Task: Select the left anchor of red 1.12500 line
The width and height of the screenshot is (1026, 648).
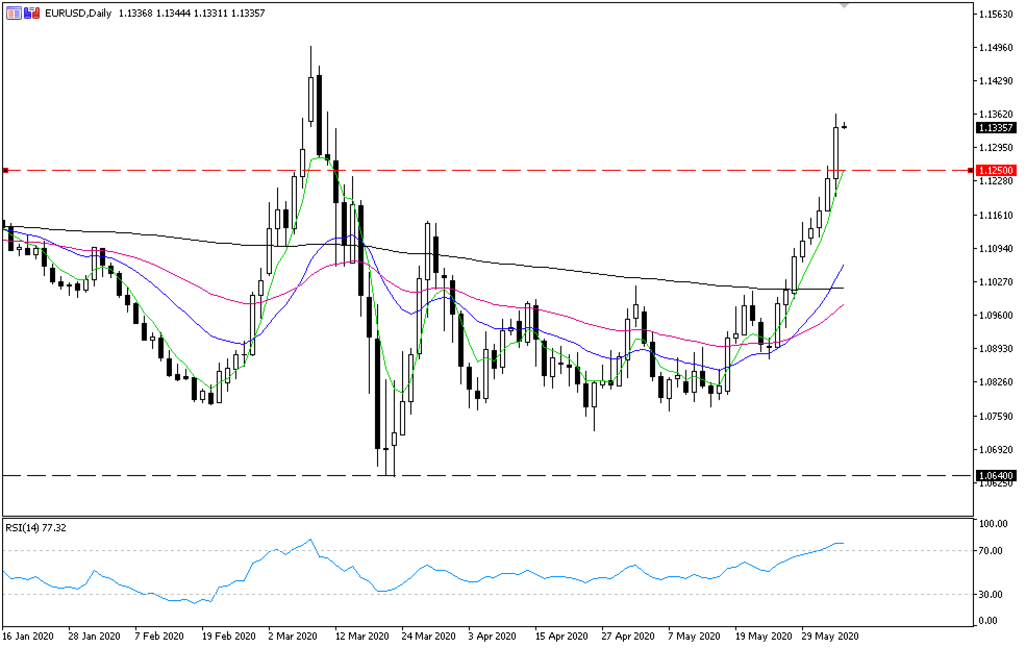Action: point(6,170)
